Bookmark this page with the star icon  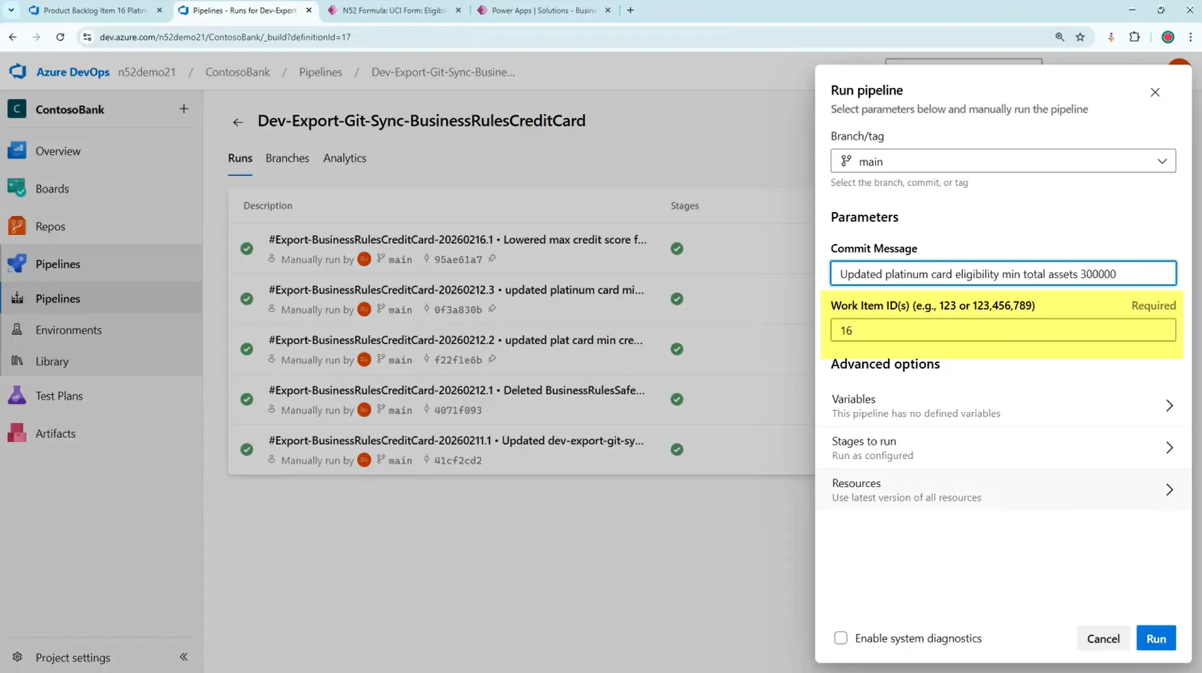click(x=1080, y=37)
